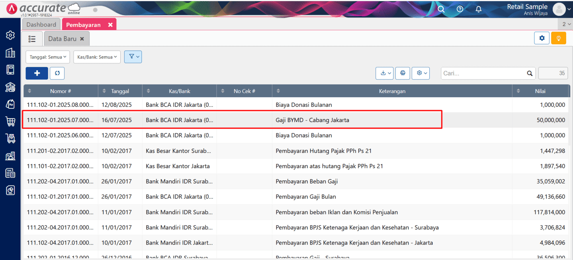Expand the export/download dropdown
The height and width of the screenshot is (260, 573).
pos(384,73)
